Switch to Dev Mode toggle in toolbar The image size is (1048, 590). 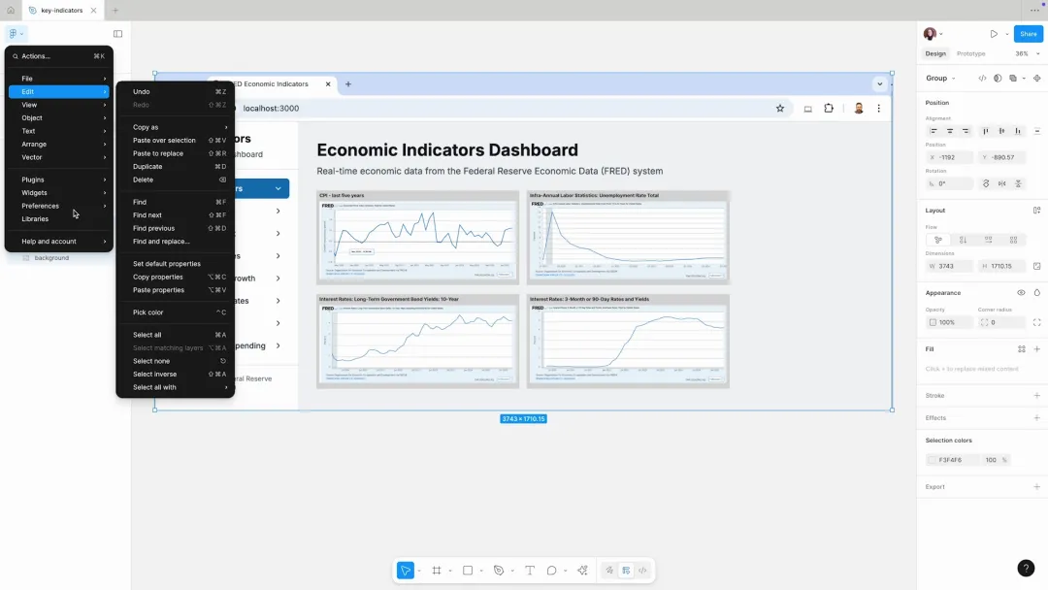pos(642,571)
